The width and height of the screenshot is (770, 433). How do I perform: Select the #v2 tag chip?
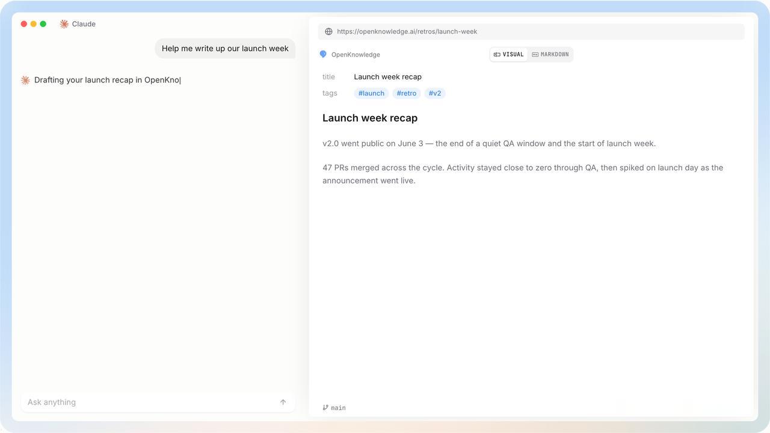435,93
